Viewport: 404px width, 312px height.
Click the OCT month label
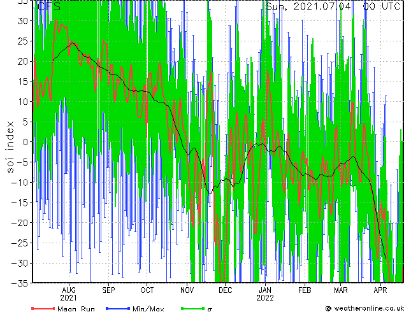point(147,290)
